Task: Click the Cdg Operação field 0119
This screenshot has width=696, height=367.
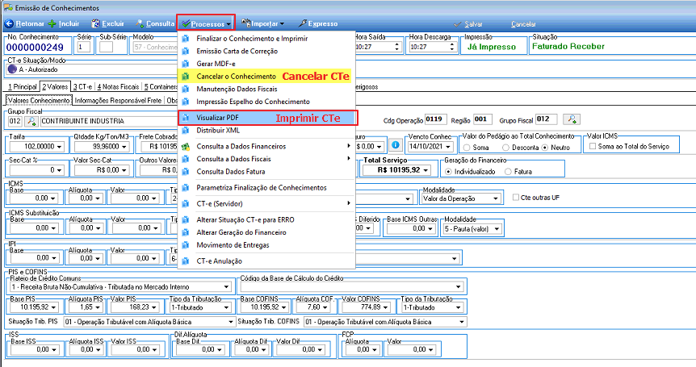Action: 435,119
